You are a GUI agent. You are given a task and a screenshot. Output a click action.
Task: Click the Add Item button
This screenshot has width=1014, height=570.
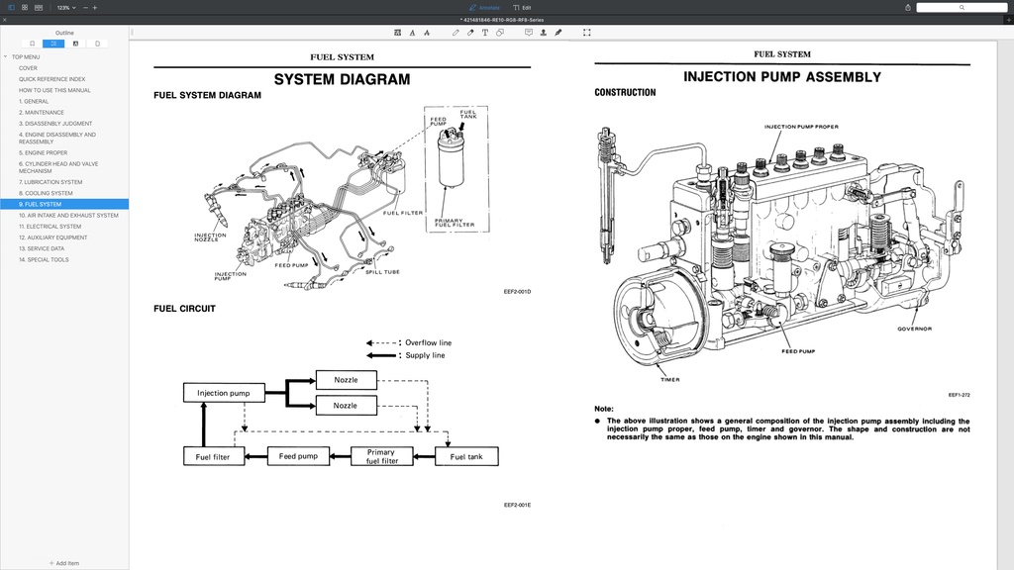click(63, 562)
